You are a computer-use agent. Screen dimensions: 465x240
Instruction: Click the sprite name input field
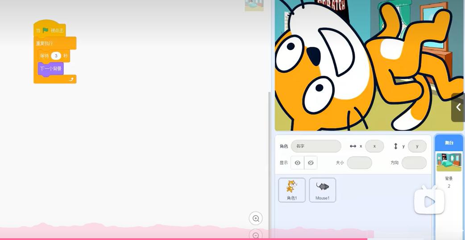point(316,146)
